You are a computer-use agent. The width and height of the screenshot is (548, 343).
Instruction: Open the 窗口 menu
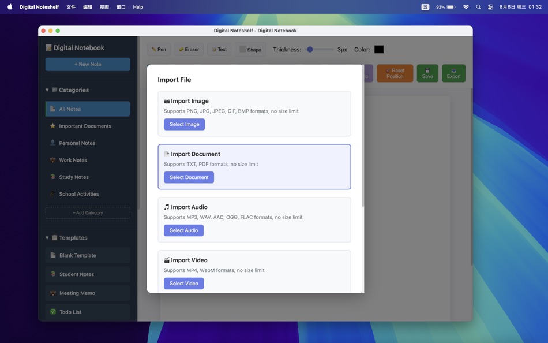[x=121, y=7]
